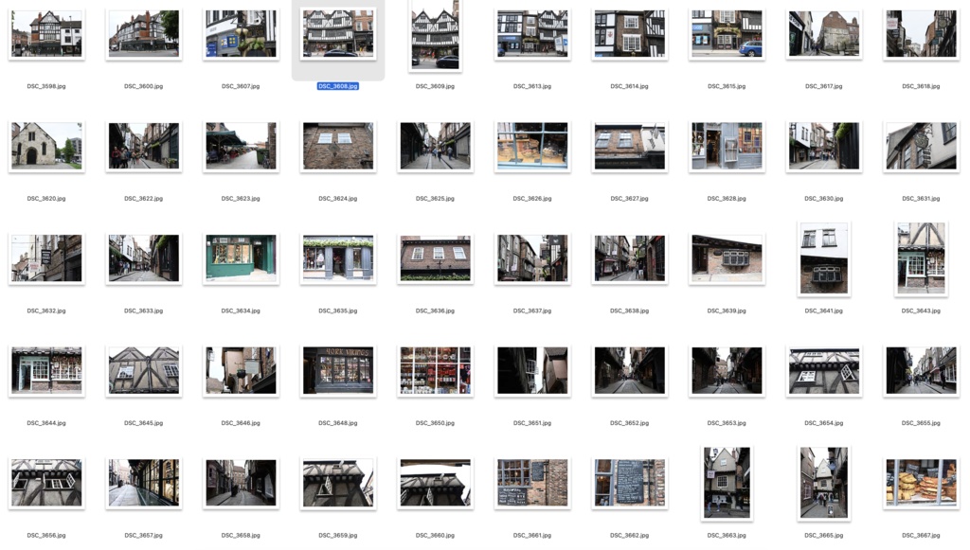970x550 pixels.
Task: Select thumbnail of DSC_3644.jpg
Action: 46,371
